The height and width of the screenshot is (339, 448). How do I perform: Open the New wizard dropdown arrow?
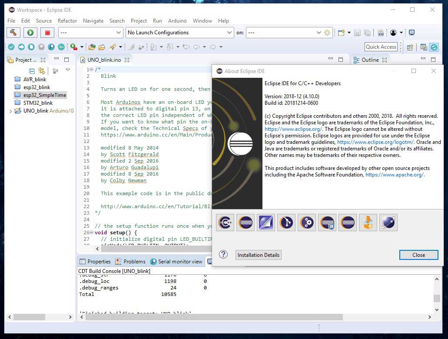coord(349,33)
